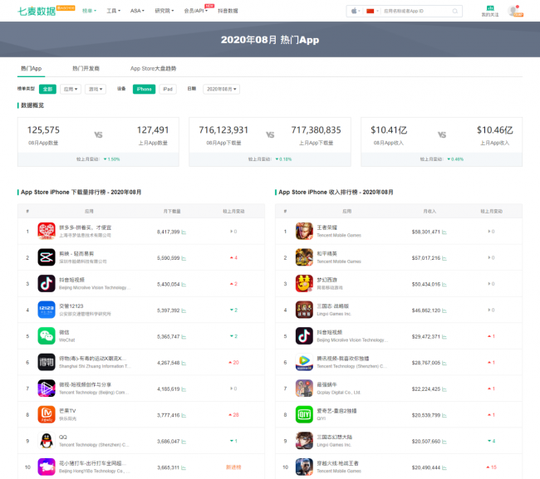The width and height of the screenshot is (540, 479).
Task: Open 我的关注 icon in header
Action: [x=490, y=11]
